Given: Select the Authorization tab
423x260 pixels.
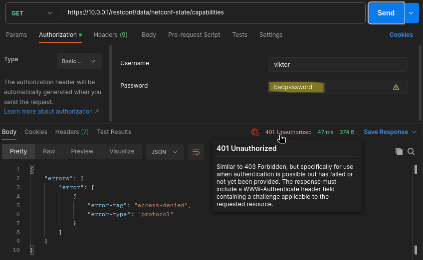Looking at the screenshot, I should 60,35.
